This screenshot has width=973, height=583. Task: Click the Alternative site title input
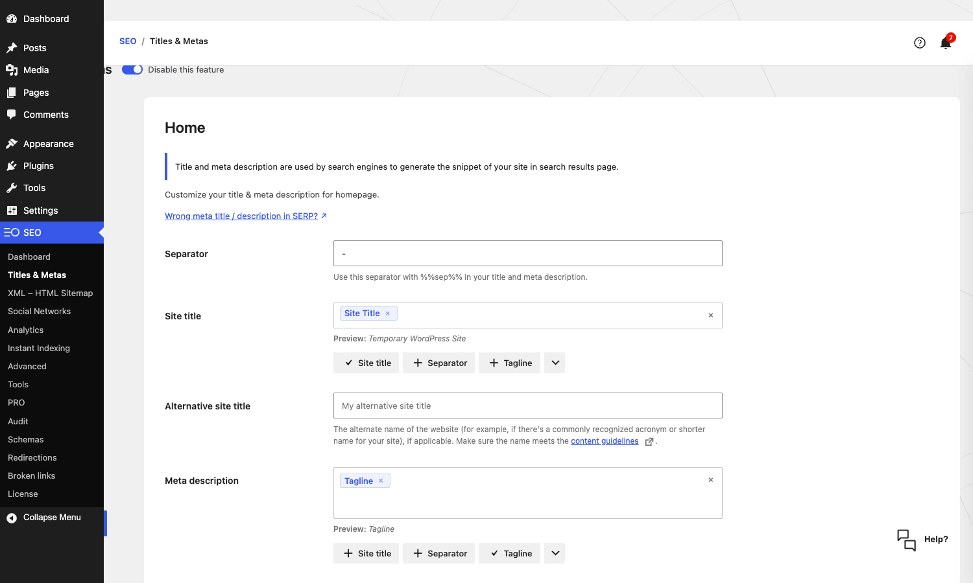pos(528,406)
